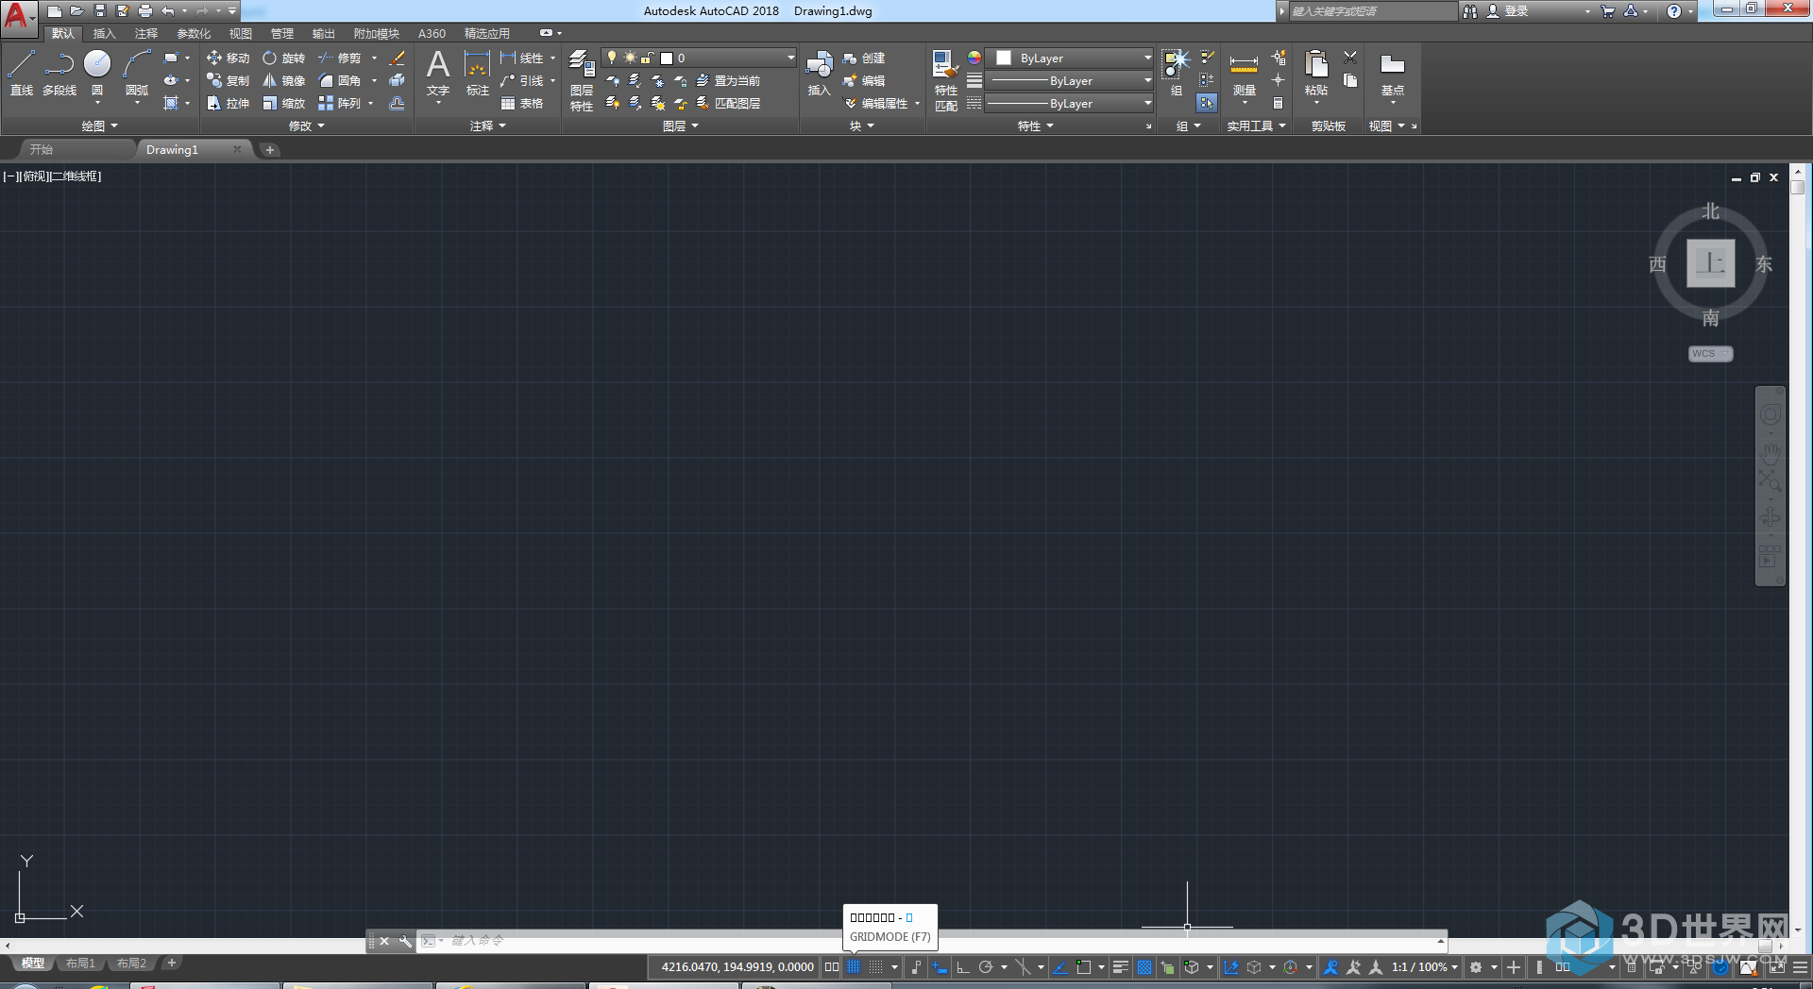Image resolution: width=1813 pixels, height=989 pixels.
Task: Expand the Modify (修改) panel
Action: pos(306,126)
